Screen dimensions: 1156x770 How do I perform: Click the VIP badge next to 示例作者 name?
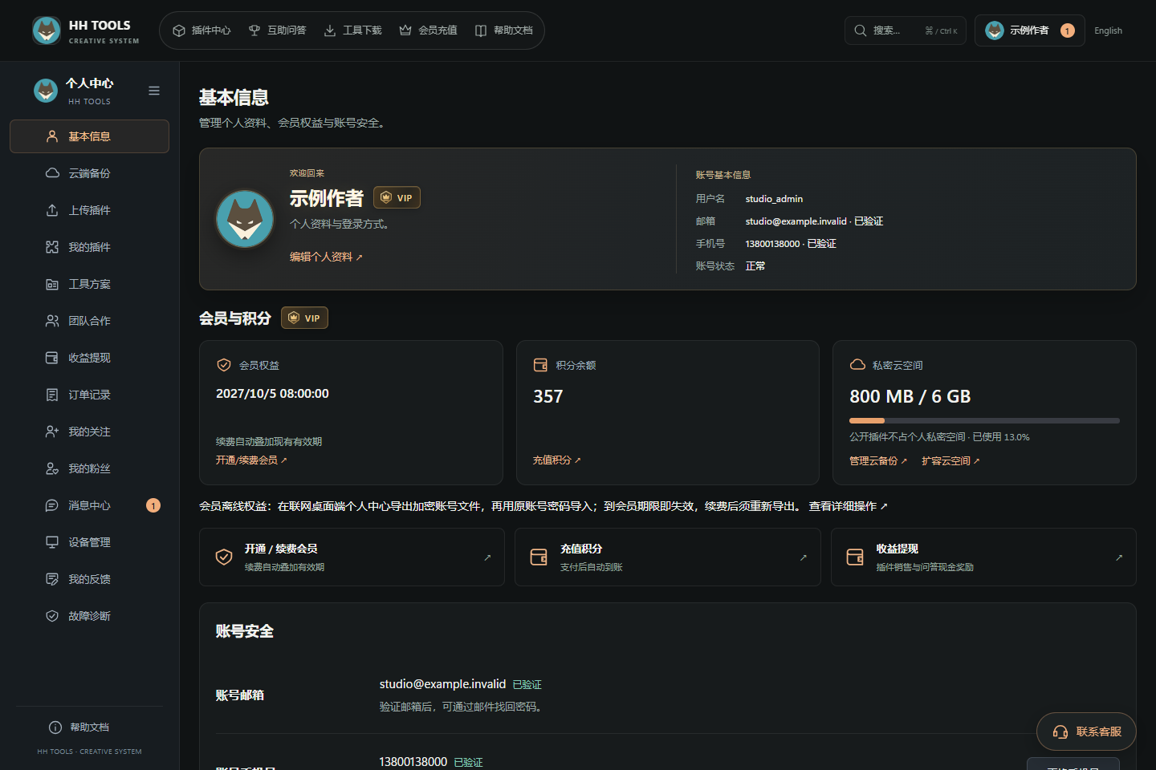pyautogui.click(x=397, y=197)
